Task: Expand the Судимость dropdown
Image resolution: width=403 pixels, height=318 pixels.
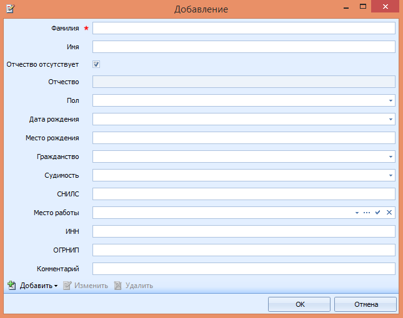Action: [391, 175]
